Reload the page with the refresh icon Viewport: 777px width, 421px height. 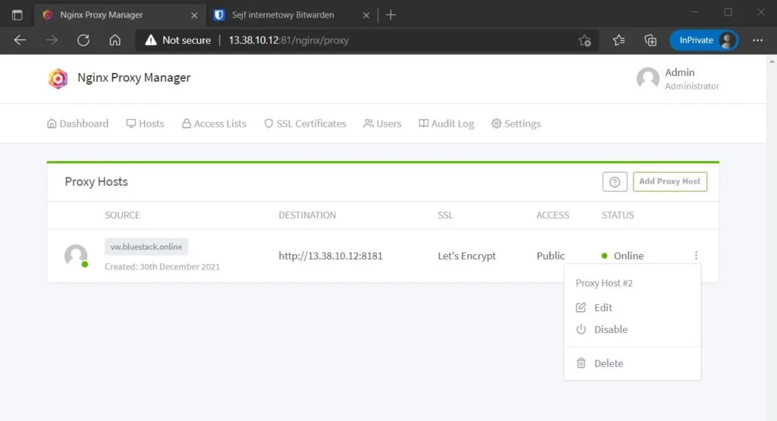tap(83, 40)
